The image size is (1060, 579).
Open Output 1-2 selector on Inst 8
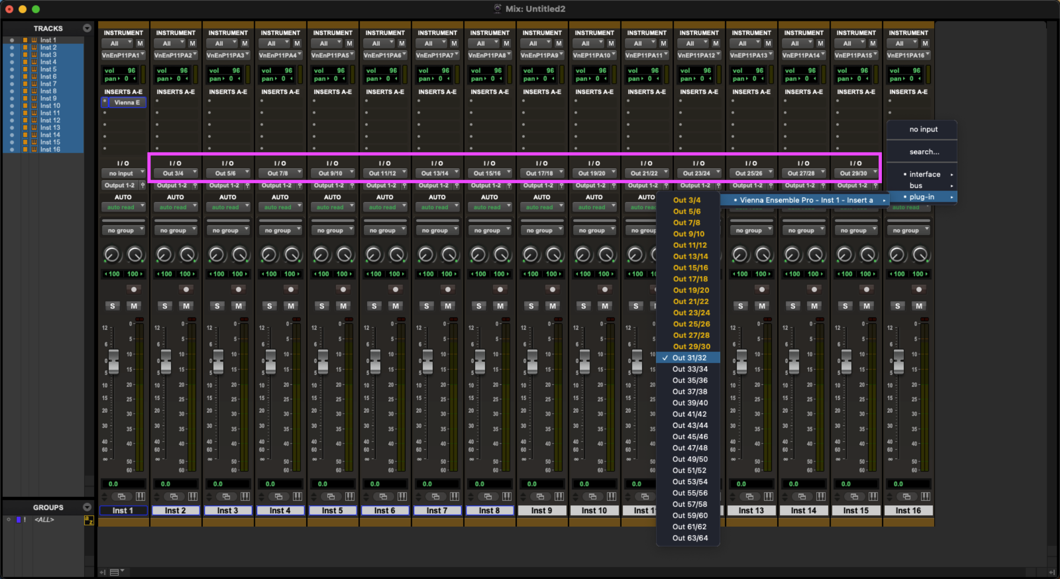487,186
